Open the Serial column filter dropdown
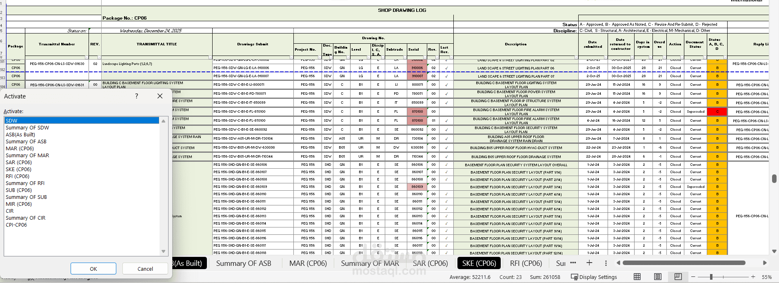779x283 pixels. pos(425,57)
